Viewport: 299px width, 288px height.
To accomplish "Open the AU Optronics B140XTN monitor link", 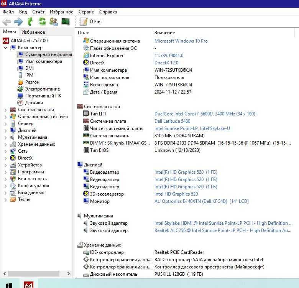I will 201,201.
